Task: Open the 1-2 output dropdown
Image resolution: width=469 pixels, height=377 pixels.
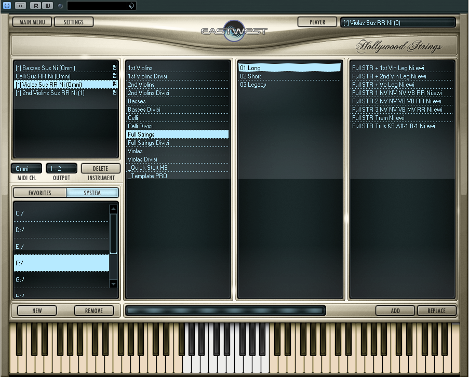Action: tap(62, 169)
